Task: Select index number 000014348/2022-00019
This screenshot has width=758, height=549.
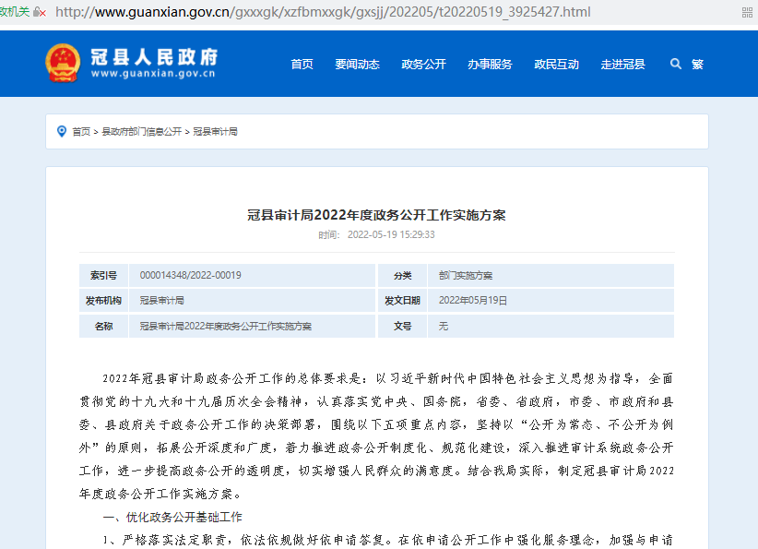Action: pos(191,275)
